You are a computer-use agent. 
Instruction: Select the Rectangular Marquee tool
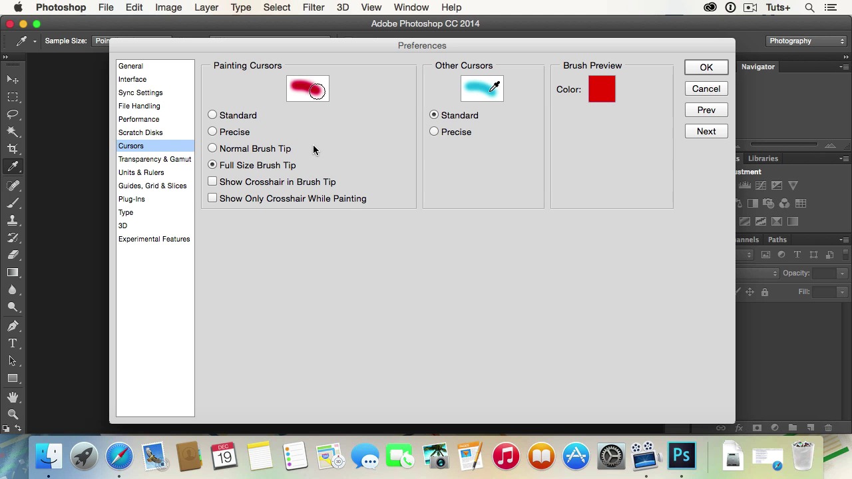(13, 97)
